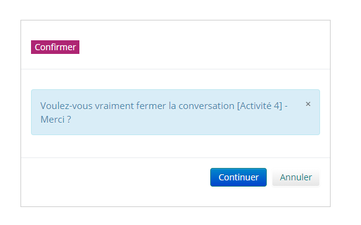Click the word 'fermer' in the message
The height and width of the screenshot is (225, 361).
(151, 106)
